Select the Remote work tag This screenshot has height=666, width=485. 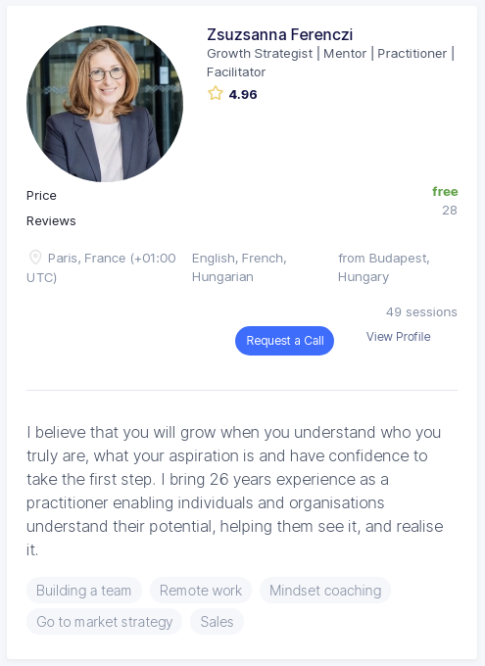[x=201, y=591]
